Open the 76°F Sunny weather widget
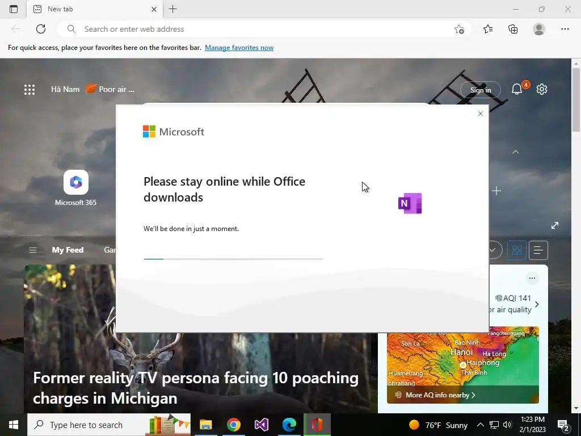581x436 pixels. [438, 425]
